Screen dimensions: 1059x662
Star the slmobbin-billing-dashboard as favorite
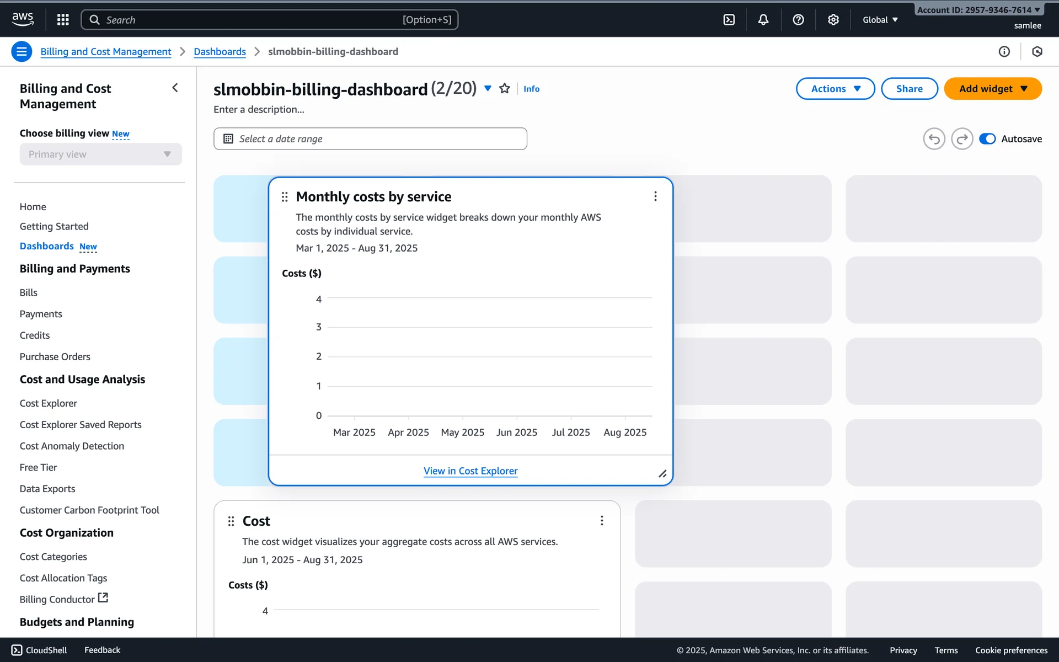[504, 89]
